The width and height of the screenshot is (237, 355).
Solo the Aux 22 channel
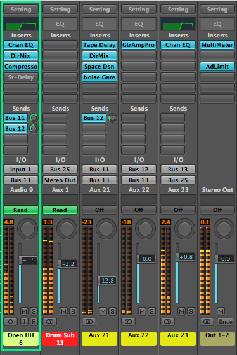[x=151, y=312]
